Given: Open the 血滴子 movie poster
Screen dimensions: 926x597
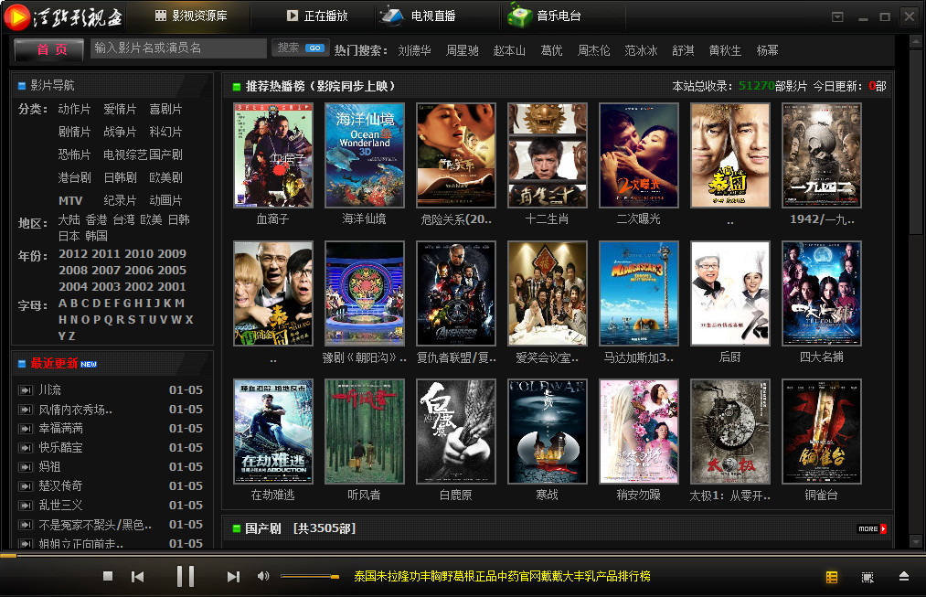Looking at the screenshot, I should pyautogui.click(x=272, y=155).
